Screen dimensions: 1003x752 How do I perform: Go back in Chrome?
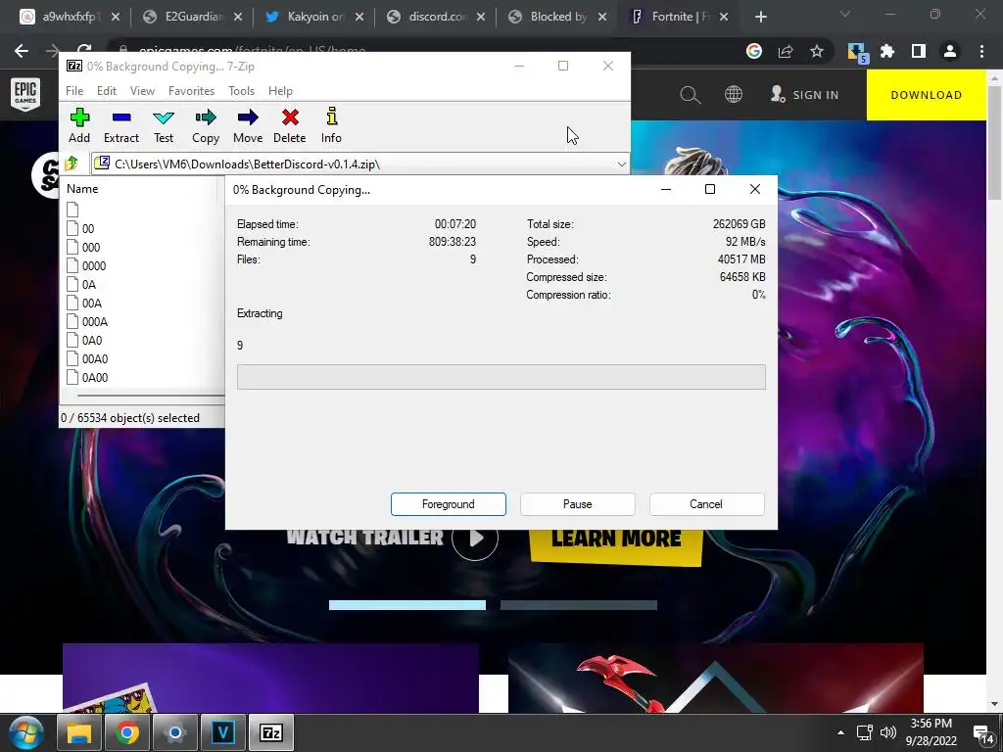22,51
